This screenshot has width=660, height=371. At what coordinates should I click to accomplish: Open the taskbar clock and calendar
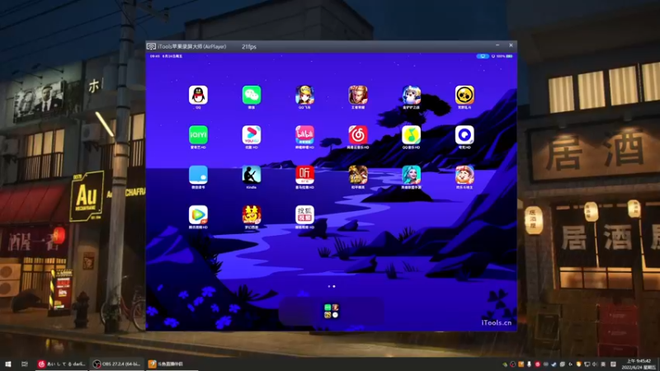[x=639, y=364]
